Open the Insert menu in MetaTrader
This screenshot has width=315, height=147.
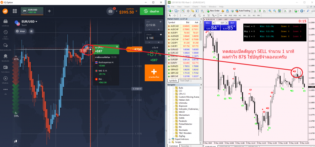pyautogui.click(x=187, y=7)
